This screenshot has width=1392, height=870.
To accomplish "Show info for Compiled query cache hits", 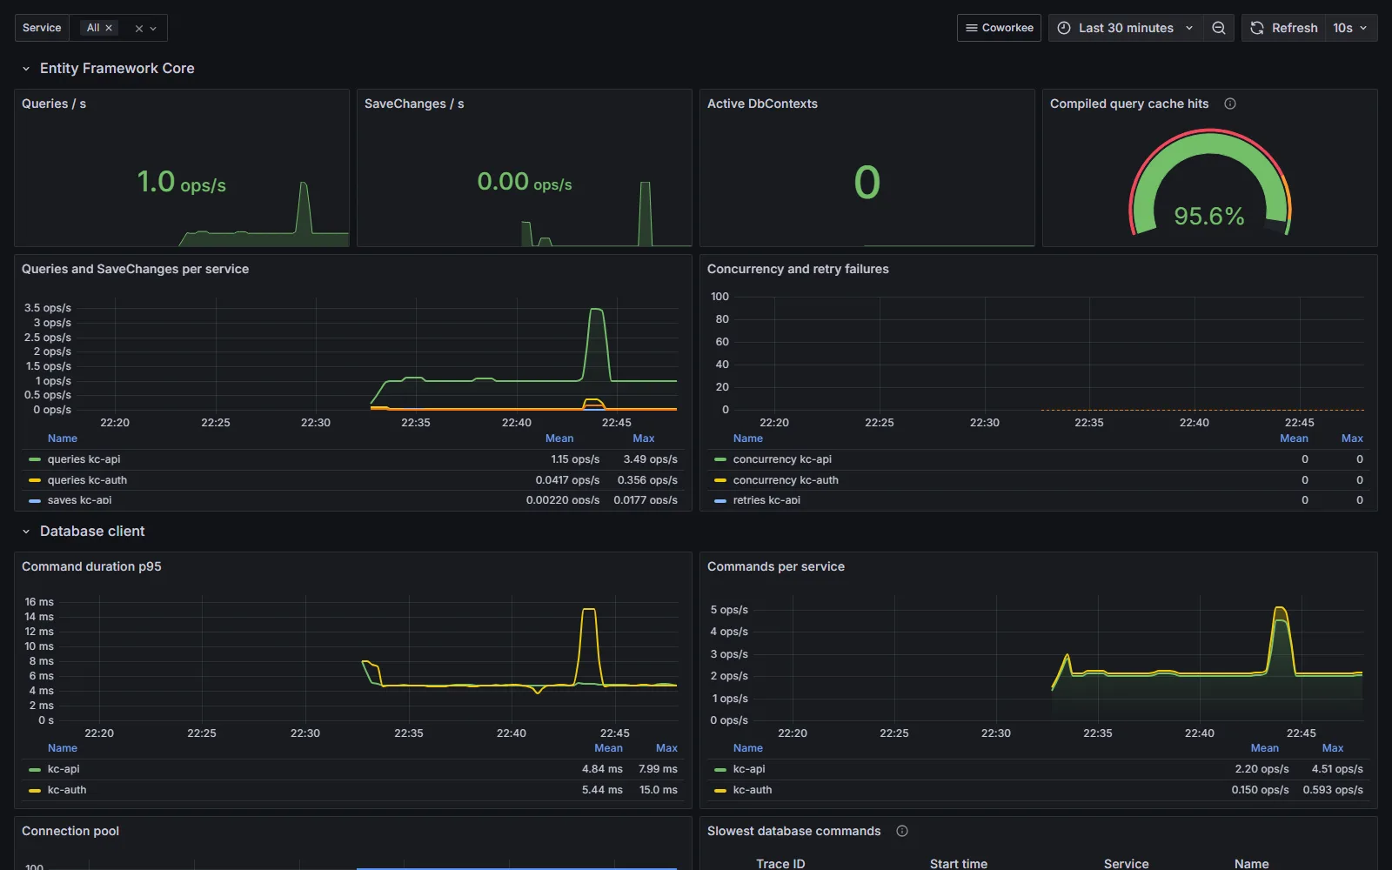I will tap(1230, 104).
